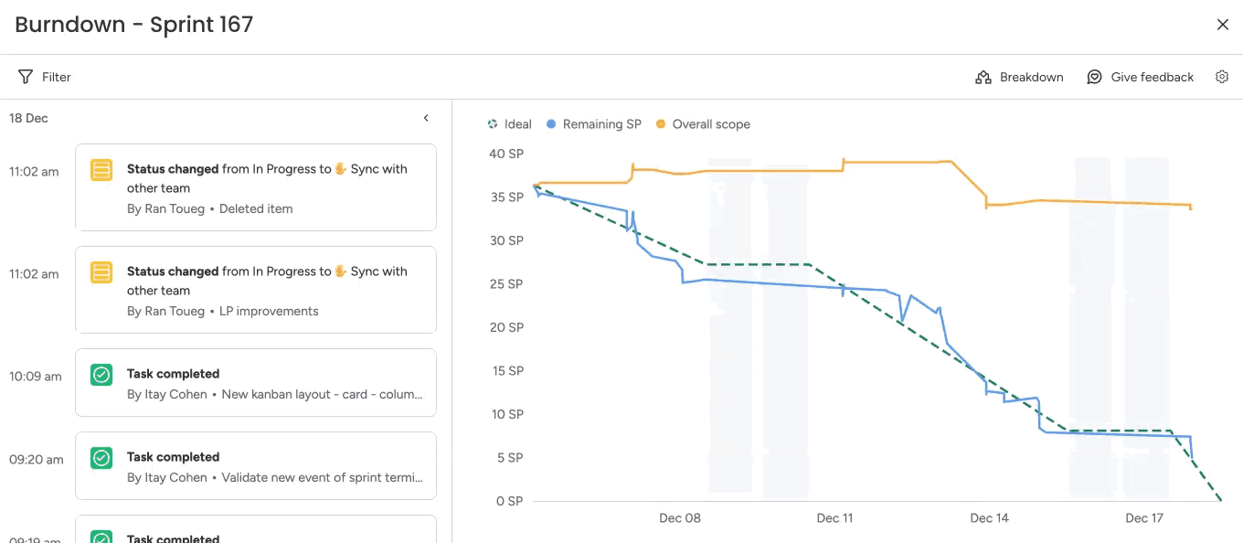
Task: Click the Dec 14 axis label
Action: coord(989,518)
